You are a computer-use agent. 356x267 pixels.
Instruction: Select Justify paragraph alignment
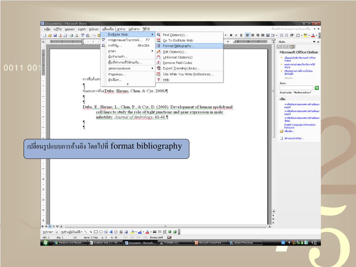[x=263, y=35]
